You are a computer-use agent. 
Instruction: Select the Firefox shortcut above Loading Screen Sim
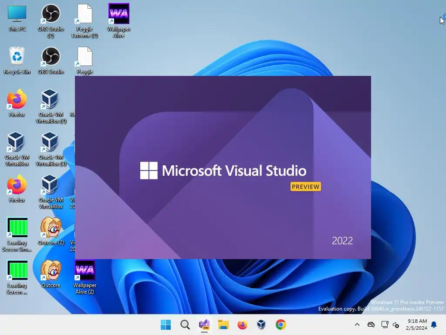(17, 188)
